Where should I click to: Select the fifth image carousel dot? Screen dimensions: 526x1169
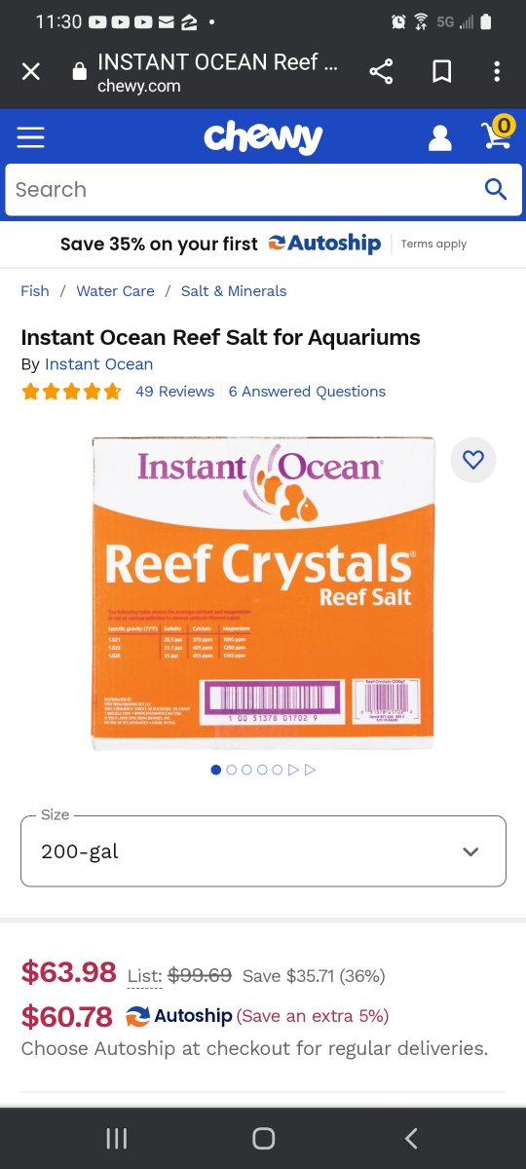(x=279, y=770)
